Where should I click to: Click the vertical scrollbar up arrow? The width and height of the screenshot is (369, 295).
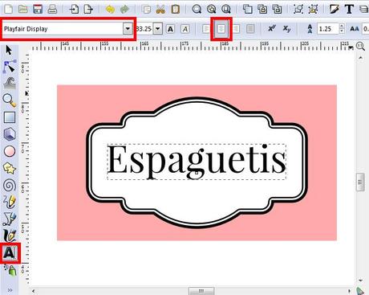[361, 58]
